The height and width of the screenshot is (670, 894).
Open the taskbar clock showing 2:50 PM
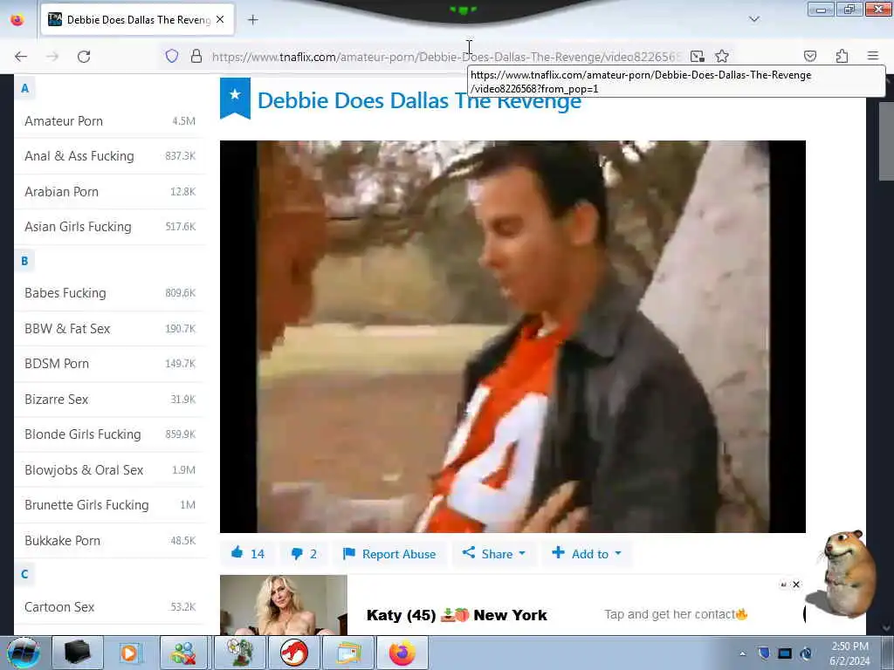pyautogui.click(x=849, y=653)
